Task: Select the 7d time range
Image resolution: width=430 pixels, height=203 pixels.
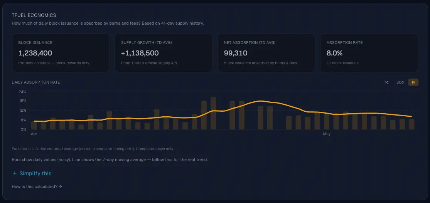Action: pyautogui.click(x=386, y=82)
